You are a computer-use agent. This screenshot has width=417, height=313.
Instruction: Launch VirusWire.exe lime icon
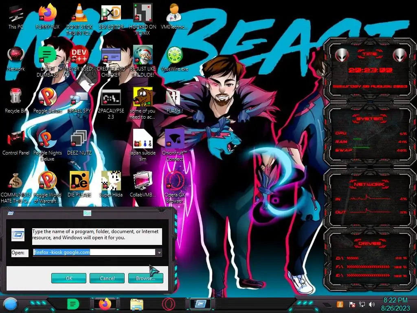point(174,58)
